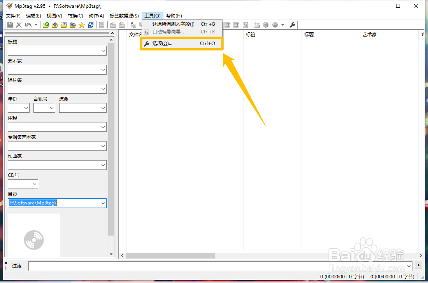
Task: Click the playlist folder icon in toolbar
Action: coord(63,25)
